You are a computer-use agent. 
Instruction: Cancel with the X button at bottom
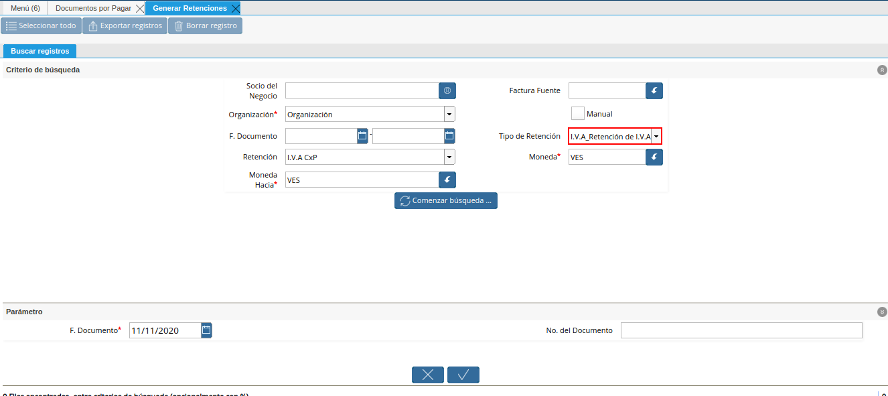click(427, 375)
